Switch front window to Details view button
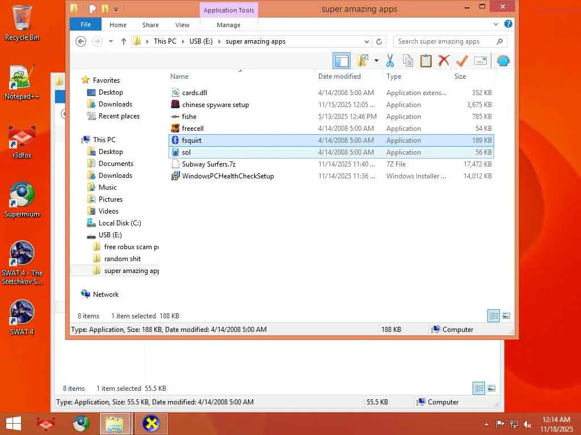Image resolution: width=581 pixels, height=435 pixels. [494, 316]
